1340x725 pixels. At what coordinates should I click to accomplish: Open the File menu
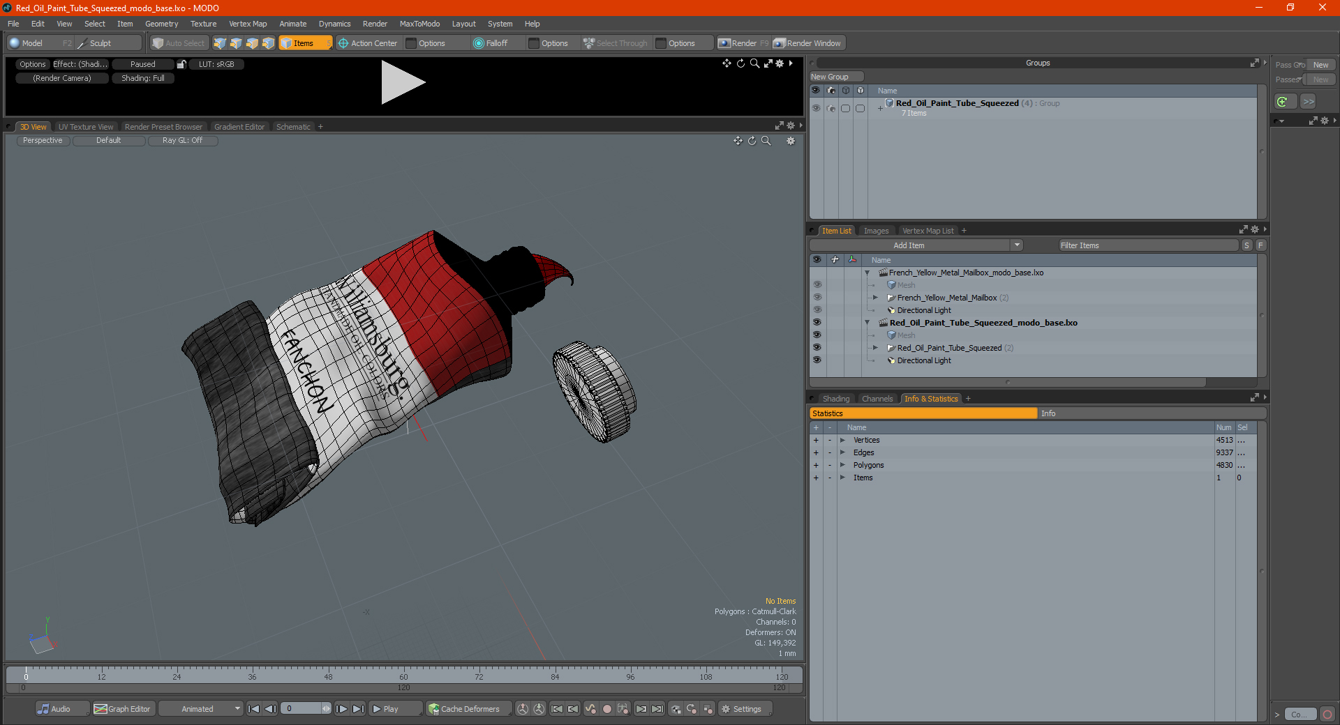pyautogui.click(x=13, y=24)
